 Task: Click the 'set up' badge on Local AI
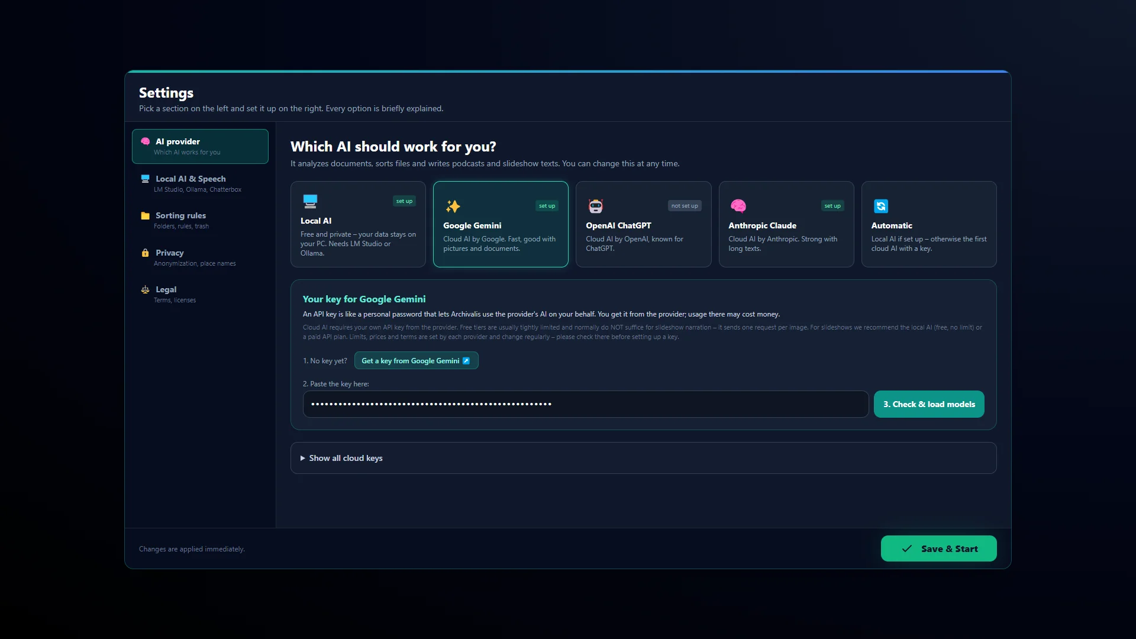coord(404,201)
